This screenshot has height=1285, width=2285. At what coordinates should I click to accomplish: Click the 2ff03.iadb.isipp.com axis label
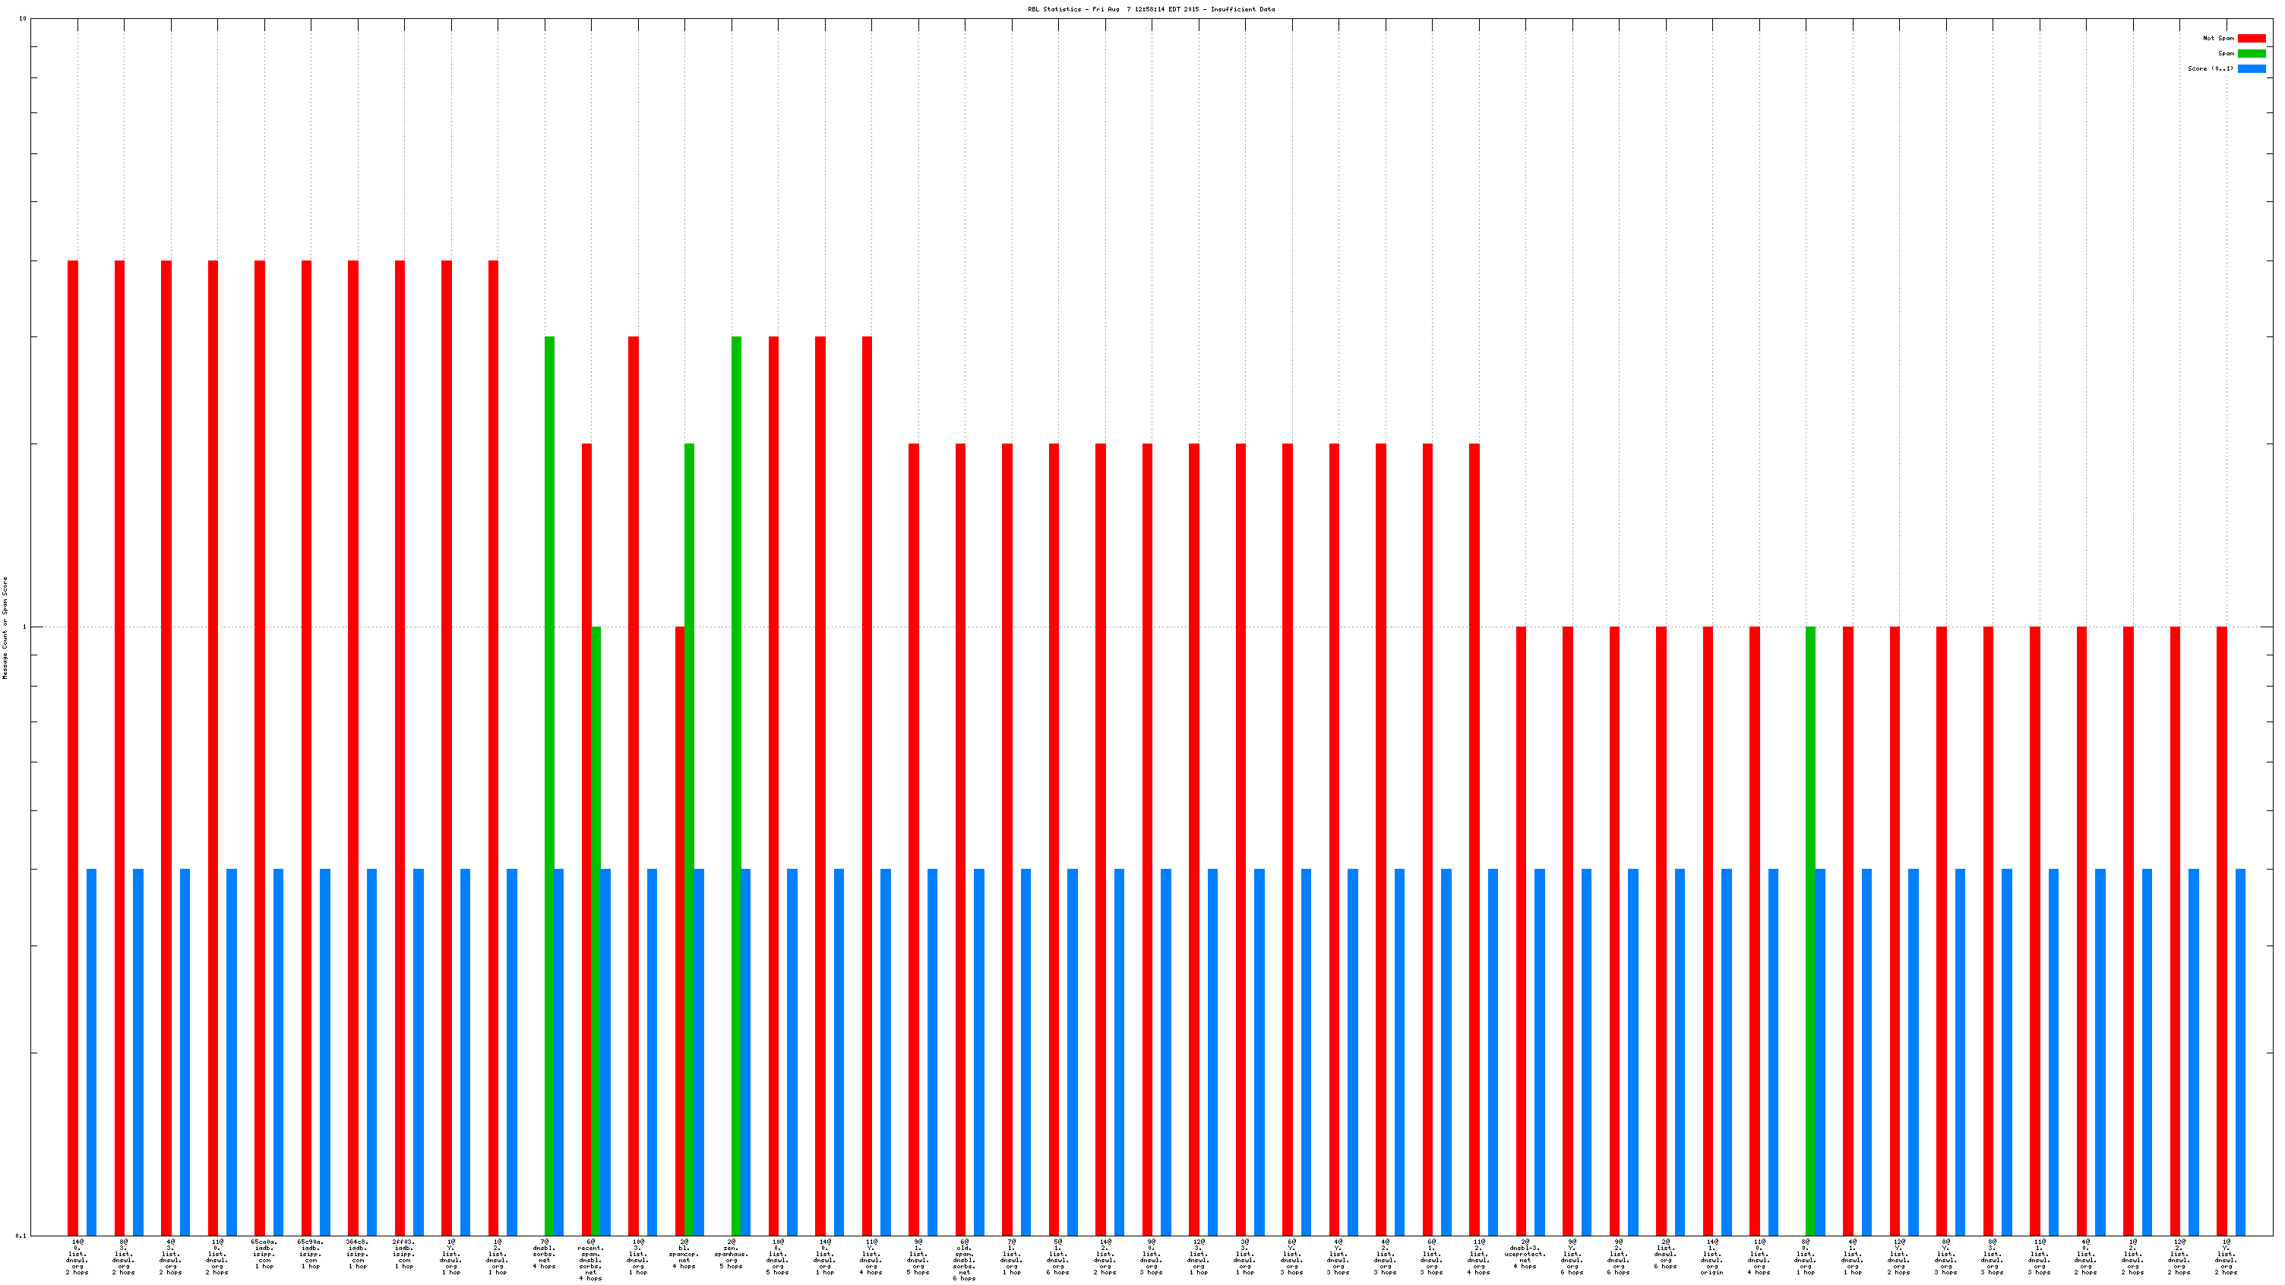(x=403, y=1254)
